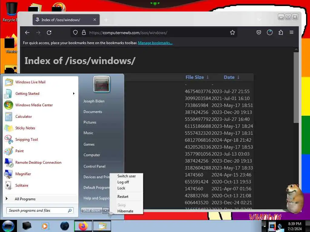Click date cell 2023-Jul-27 21:55

[x=230, y=91]
